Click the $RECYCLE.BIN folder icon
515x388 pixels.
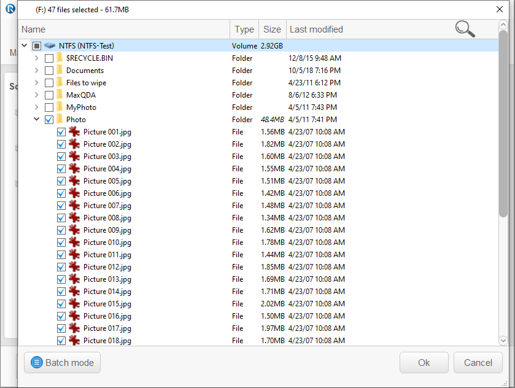point(60,58)
